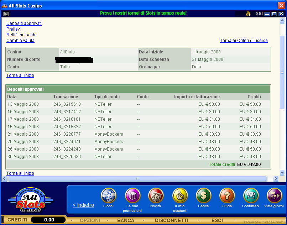Click Torna all'inizio below deposits table

pos(20,173)
